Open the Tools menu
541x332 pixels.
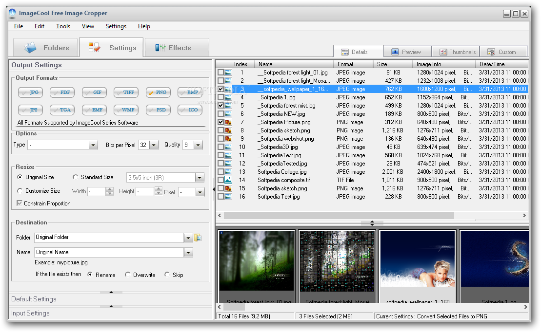tap(63, 26)
